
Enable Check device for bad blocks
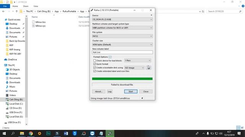pos(95,61)
